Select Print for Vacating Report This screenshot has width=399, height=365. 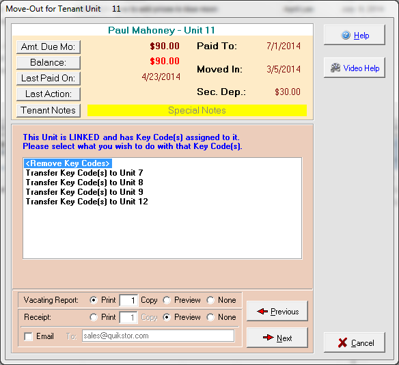[x=94, y=300]
